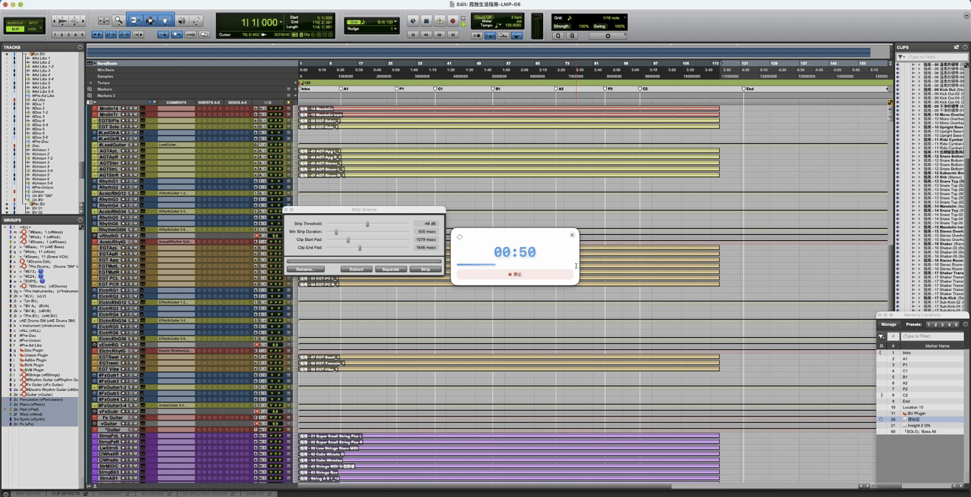Enable Spot edit mode

point(33,23)
